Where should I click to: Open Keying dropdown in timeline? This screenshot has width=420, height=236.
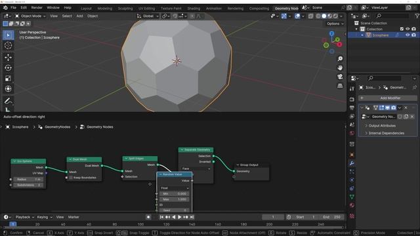coord(45,217)
